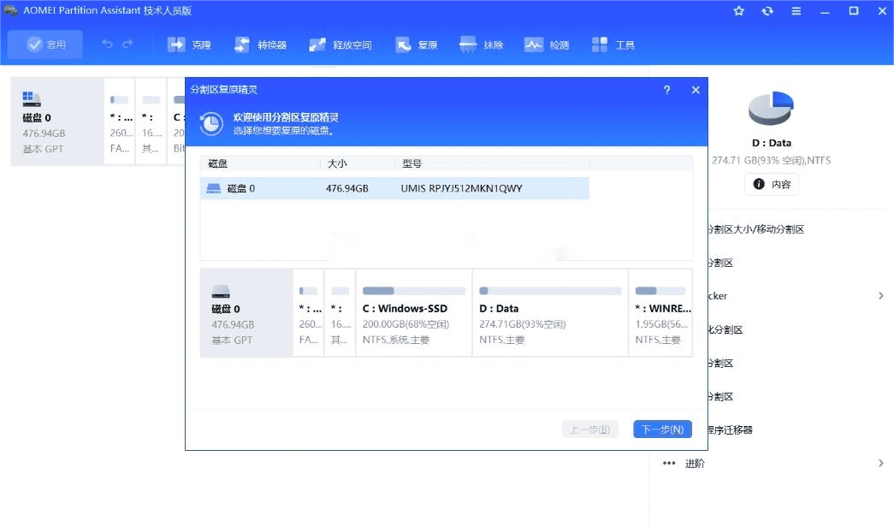Click the Disk 0 icon in main window panel

[x=32, y=98]
